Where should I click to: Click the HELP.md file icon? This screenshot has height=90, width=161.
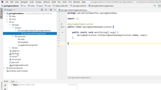pyautogui.click(x=10, y=54)
